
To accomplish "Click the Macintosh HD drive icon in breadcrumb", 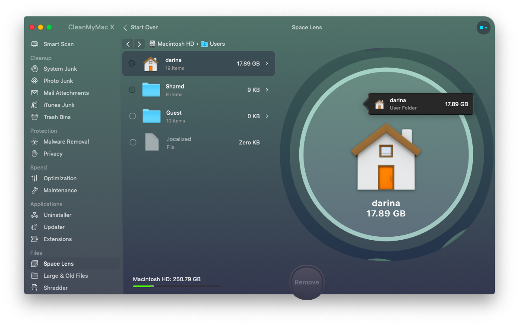I will [x=152, y=44].
